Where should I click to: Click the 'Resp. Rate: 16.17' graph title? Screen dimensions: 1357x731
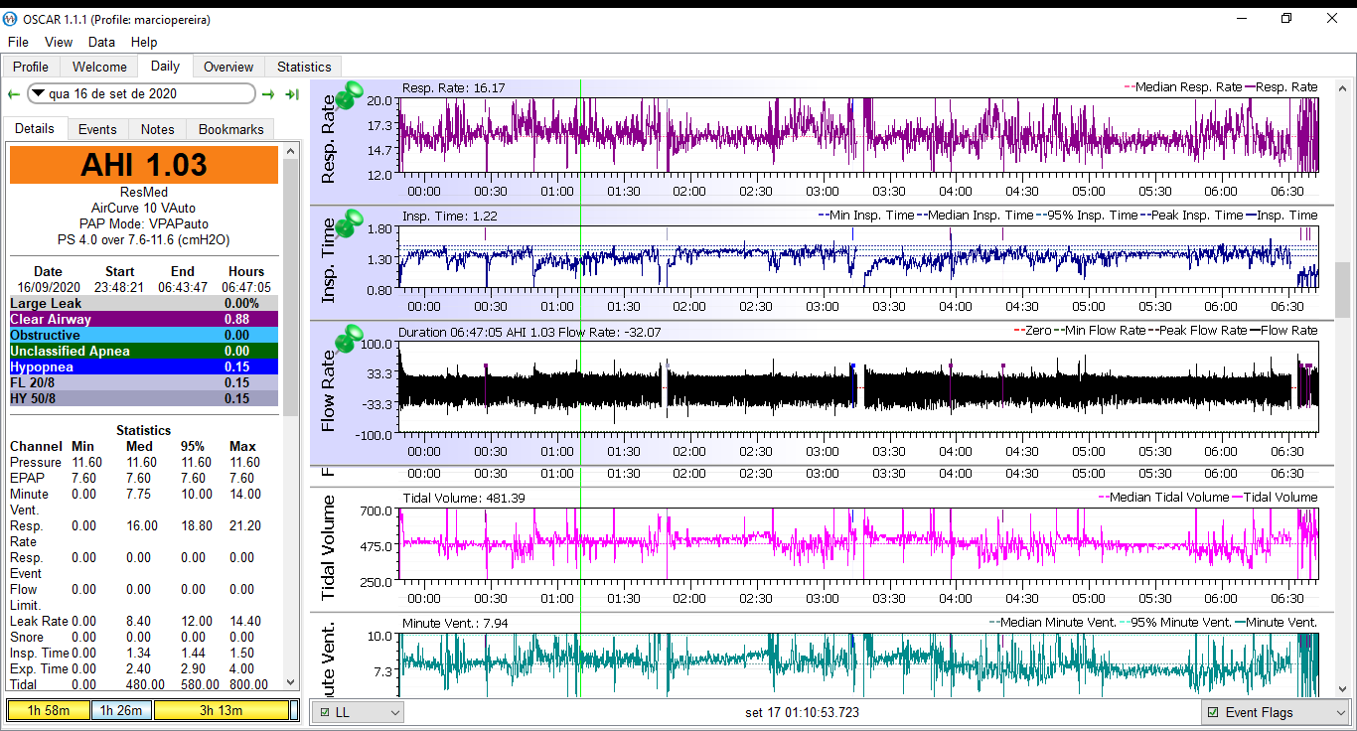click(x=453, y=88)
